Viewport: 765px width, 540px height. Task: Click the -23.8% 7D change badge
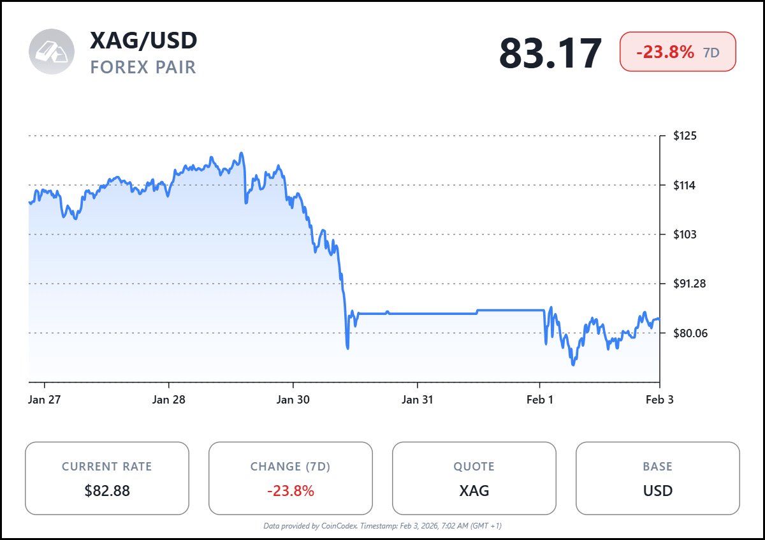pos(678,52)
